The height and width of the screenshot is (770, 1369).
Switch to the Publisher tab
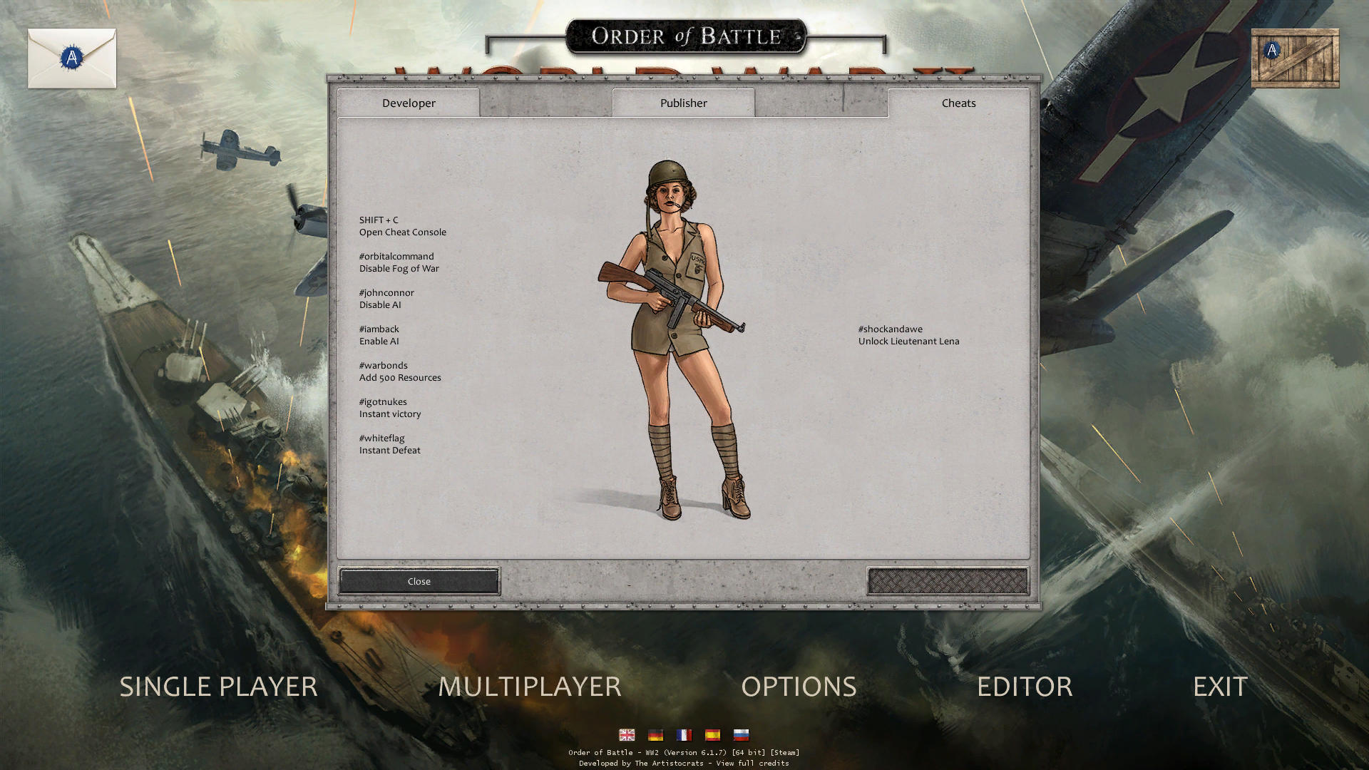tap(684, 103)
